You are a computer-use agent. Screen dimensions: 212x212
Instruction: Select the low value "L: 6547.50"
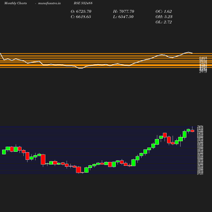click(123, 17)
